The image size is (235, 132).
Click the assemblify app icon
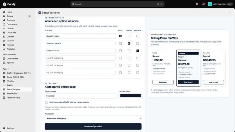[x=4, y=94]
